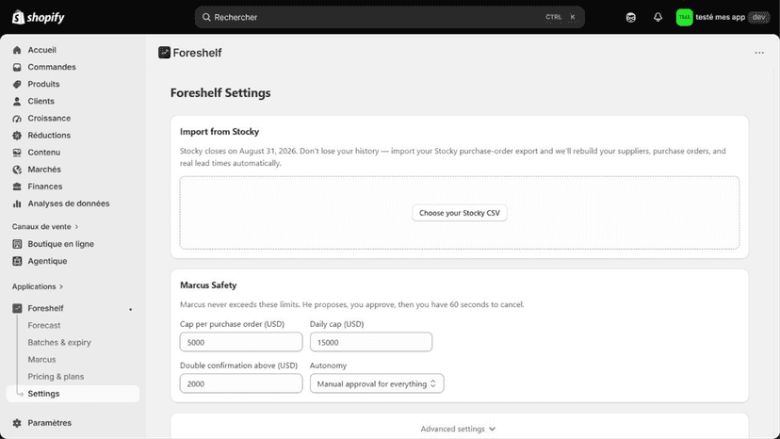Click the green store avatar
This screenshot has height=439, width=780.
(x=684, y=17)
